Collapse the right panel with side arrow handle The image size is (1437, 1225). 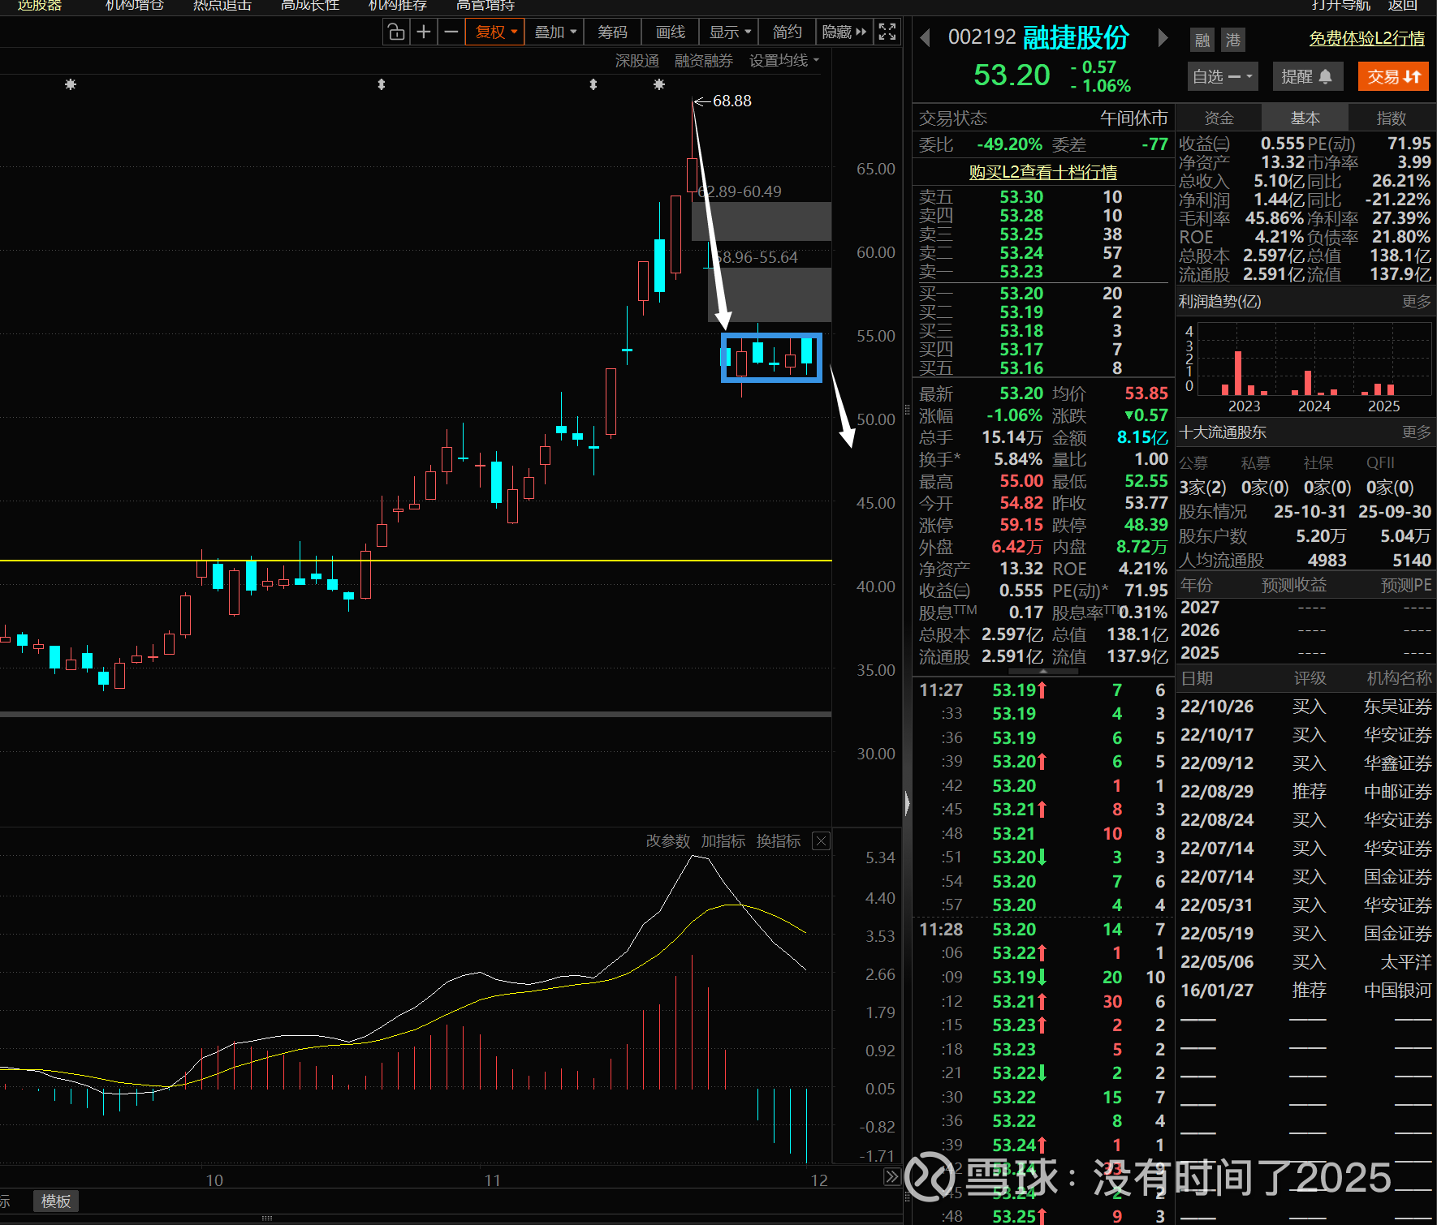click(x=907, y=803)
